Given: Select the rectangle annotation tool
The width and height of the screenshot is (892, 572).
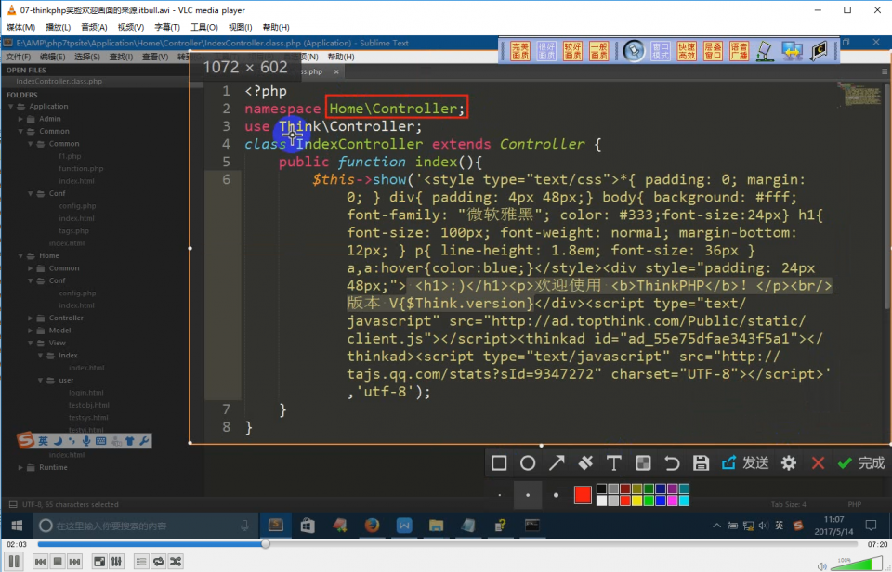Looking at the screenshot, I should (x=499, y=462).
